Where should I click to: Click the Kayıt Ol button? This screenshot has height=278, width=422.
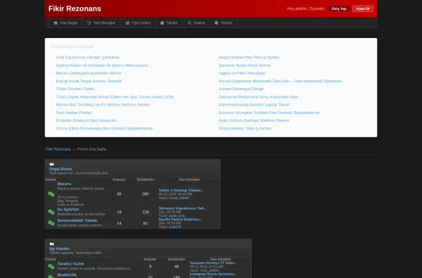[363, 8]
